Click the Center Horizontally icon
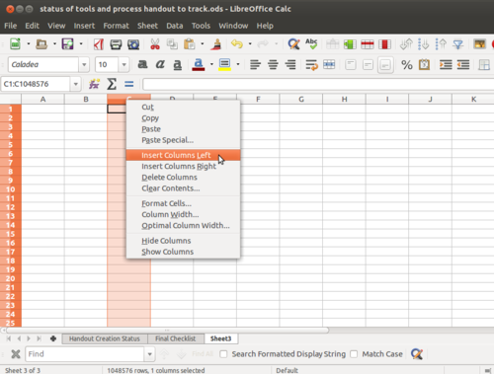 click(x=273, y=64)
